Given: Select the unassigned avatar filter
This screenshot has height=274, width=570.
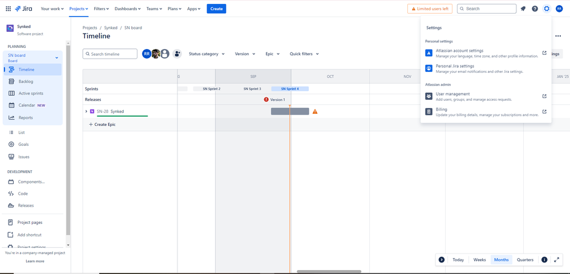Looking at the screenshot, I should point(165,54).
